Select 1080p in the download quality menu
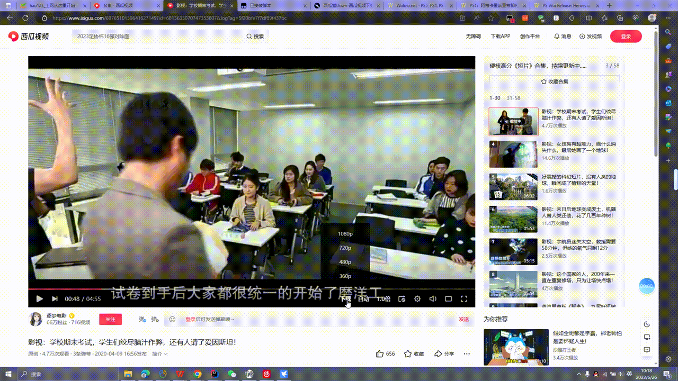 (x=345, y=233)
